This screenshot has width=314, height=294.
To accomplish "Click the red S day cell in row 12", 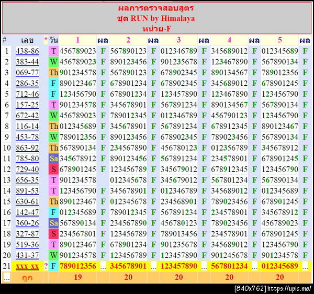I will point(53,169).
